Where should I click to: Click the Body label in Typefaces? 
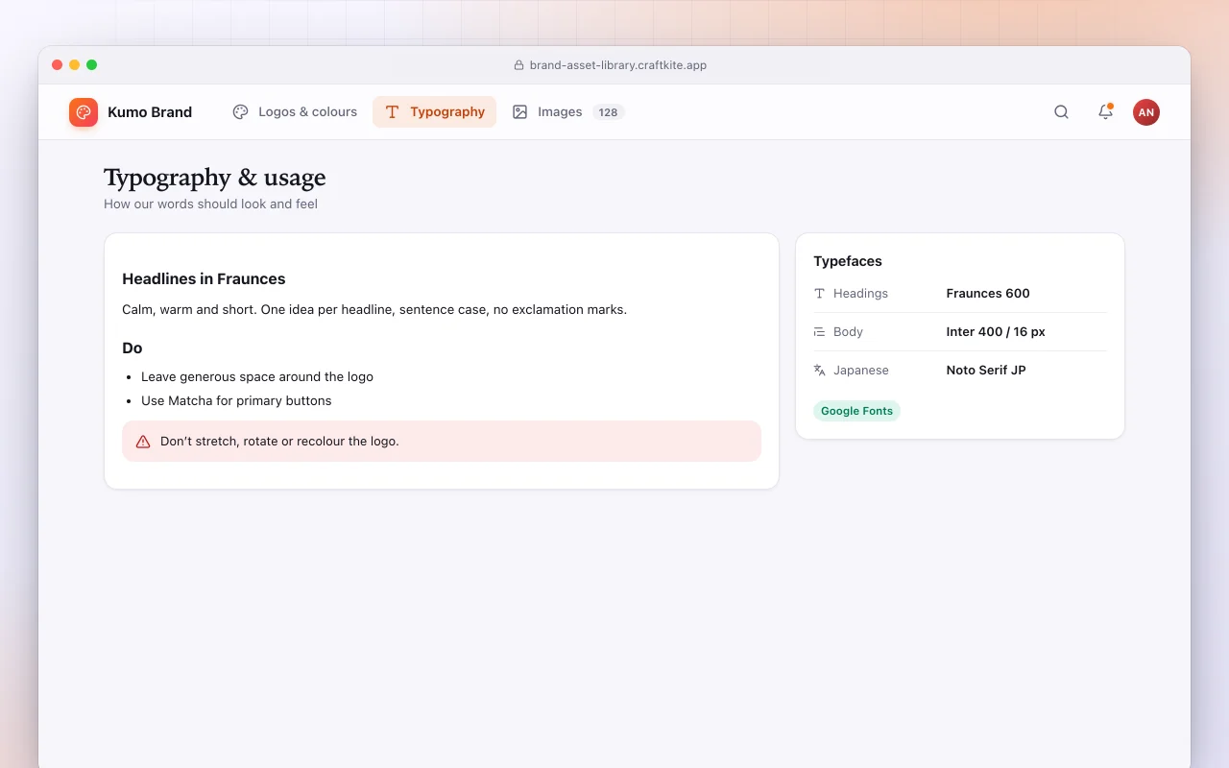(848, 332)
